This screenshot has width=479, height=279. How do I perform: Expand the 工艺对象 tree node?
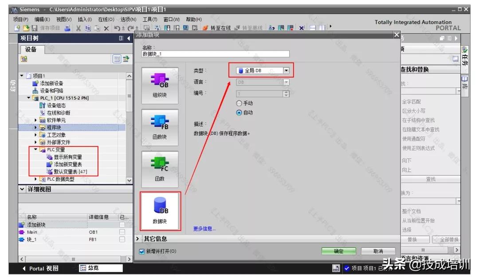(x=35, y=135)
